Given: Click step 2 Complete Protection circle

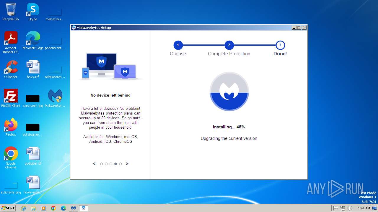Looking at the screenshot, I should pyautogui.click(x=229, y=45).
